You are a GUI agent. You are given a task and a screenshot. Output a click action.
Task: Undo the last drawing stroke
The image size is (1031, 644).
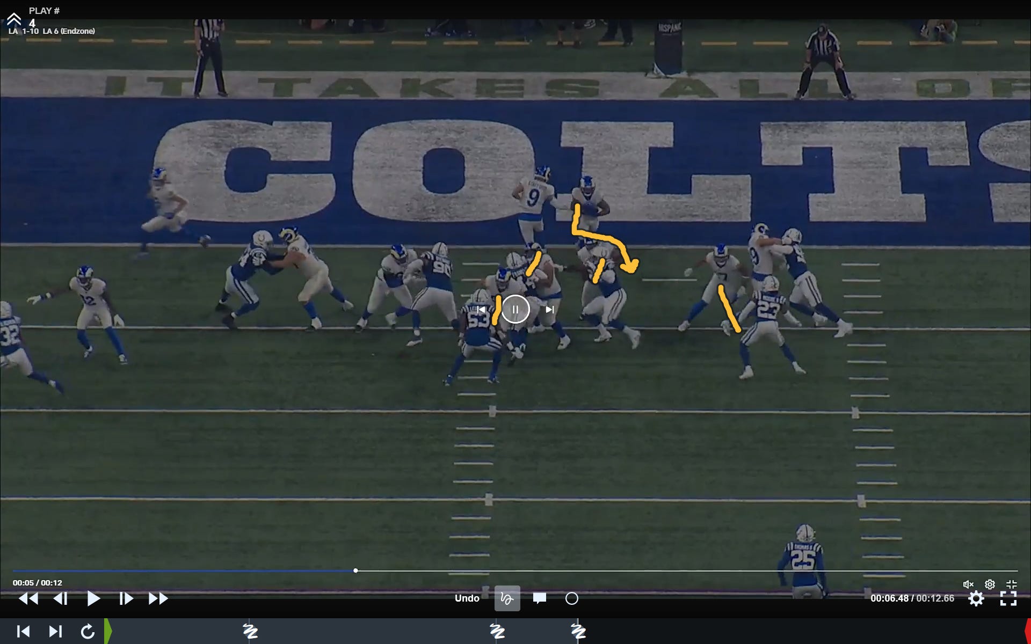(x=467, y=598)
